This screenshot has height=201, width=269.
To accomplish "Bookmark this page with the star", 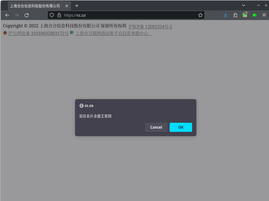I will point(200,15).
